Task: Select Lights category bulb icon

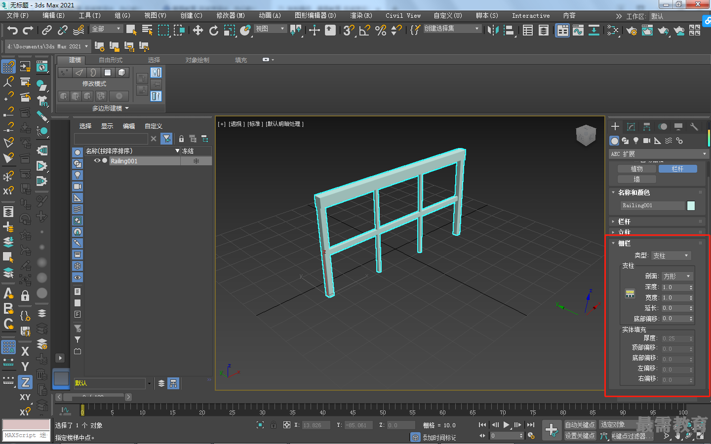Action: 636,141
